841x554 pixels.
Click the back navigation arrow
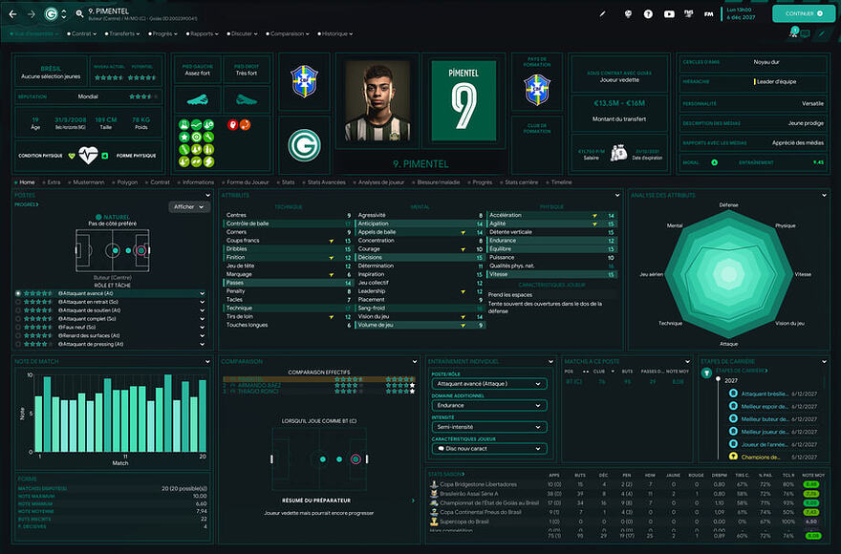(x=12, y=14)
